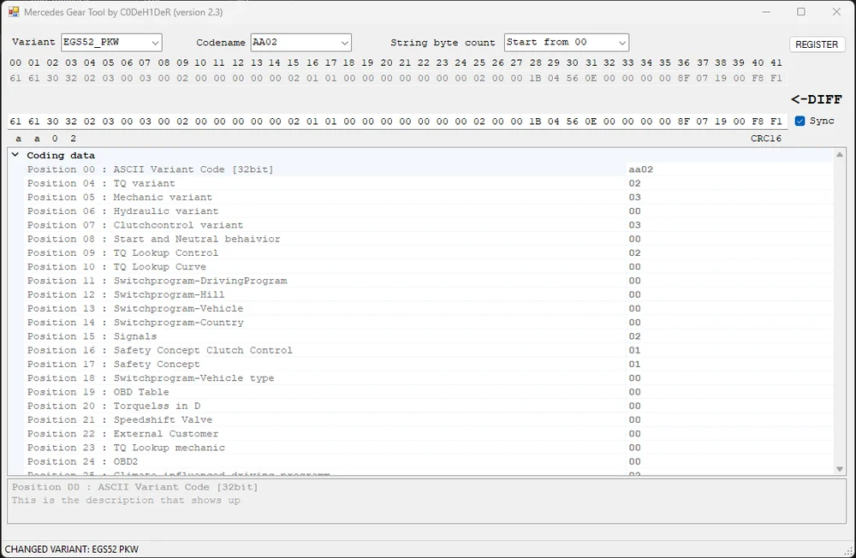856x558 pixels.
Task: Select Position 16 Safety Concept Clutch Control
Action: [429, 351]
